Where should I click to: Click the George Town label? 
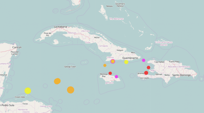(70, 67)
